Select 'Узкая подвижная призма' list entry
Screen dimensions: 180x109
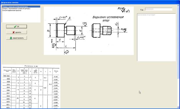pyautogui.click(x=12, y=10)
